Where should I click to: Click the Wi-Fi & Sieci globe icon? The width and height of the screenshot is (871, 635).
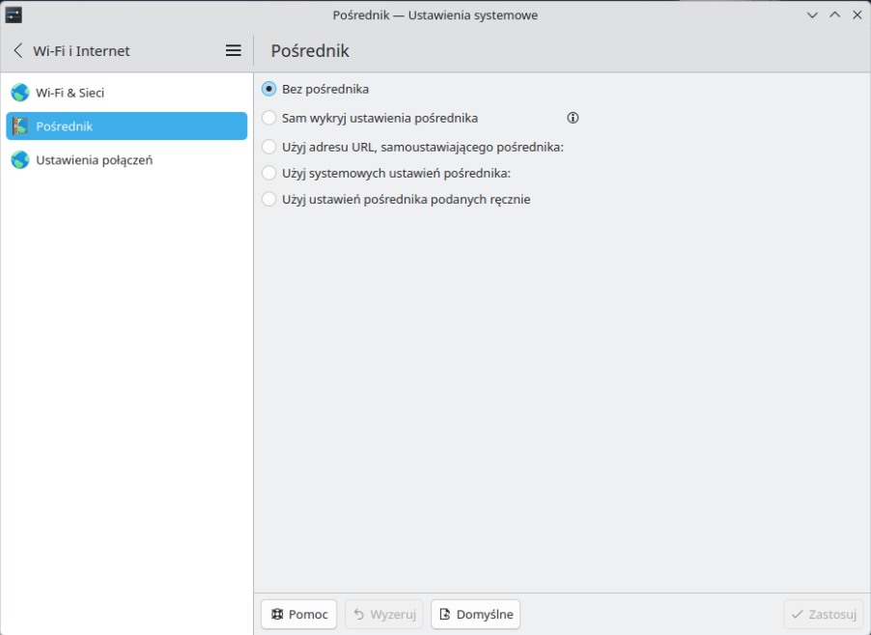[x=20, y=93]
